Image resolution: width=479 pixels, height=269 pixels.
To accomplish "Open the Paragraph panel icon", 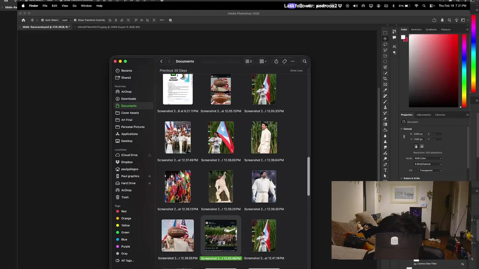I will tap(394, 53).
